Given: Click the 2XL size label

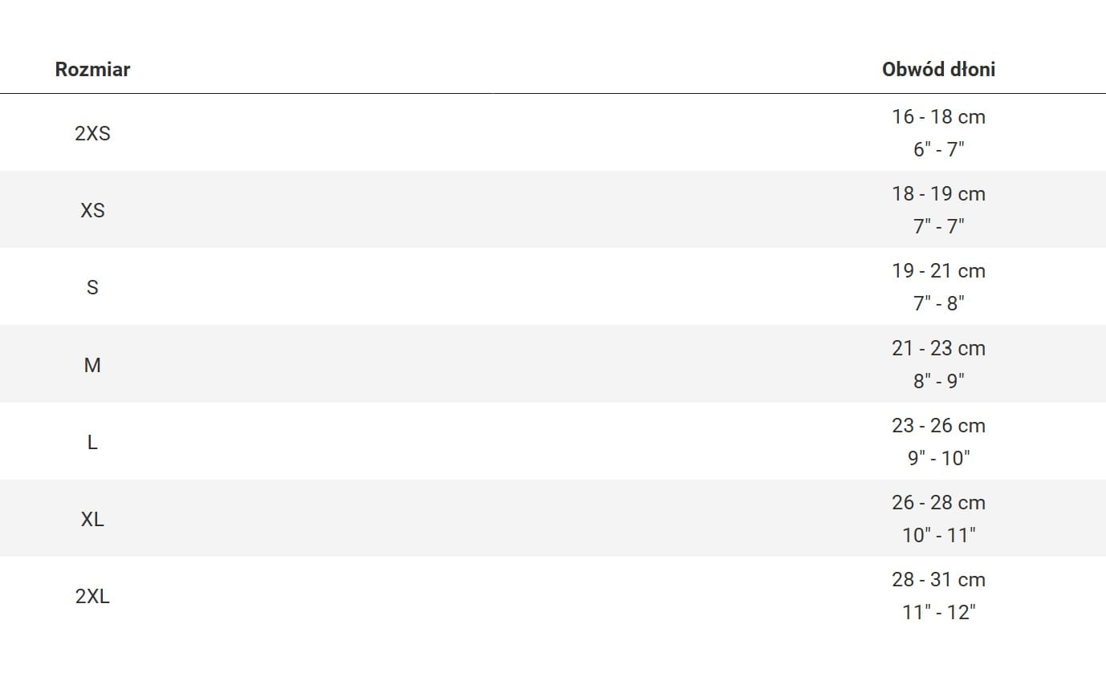Looking at the screenshot, I should 92,596.
